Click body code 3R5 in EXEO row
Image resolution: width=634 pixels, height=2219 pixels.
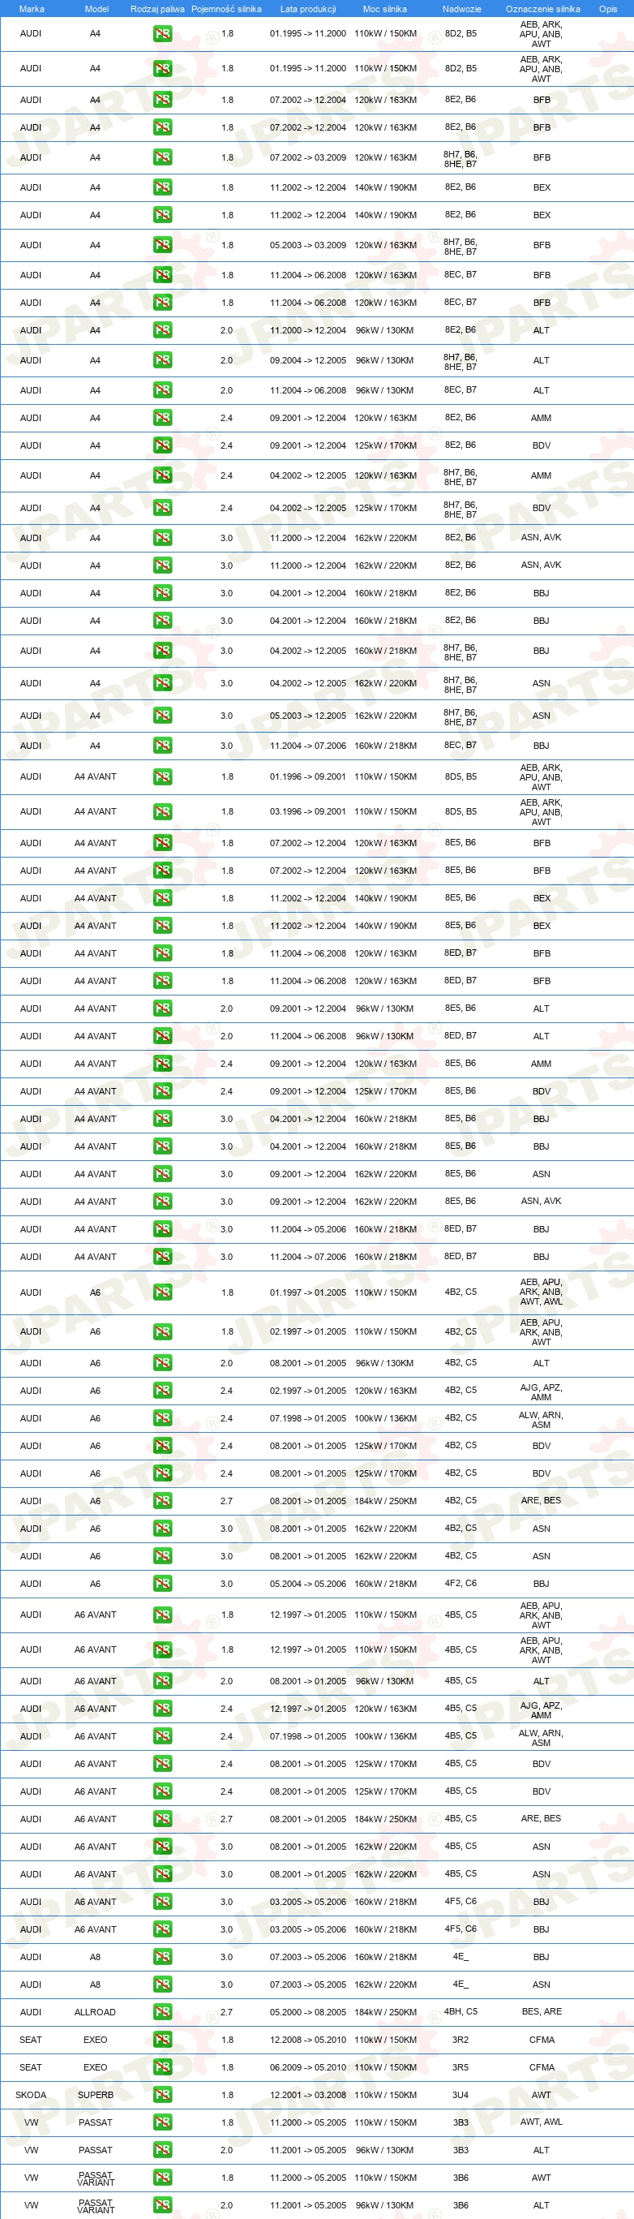(461, 2067)
